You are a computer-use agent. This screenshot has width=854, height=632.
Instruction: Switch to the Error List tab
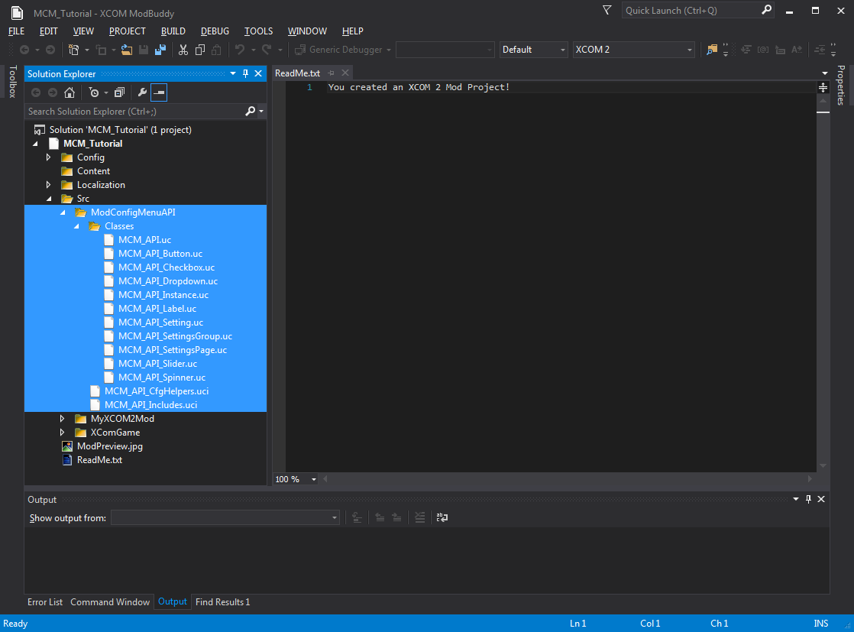tap(45, 602)
